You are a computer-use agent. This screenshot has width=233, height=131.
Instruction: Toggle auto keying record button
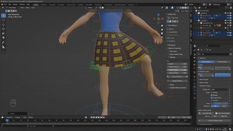tap(86, 117)
